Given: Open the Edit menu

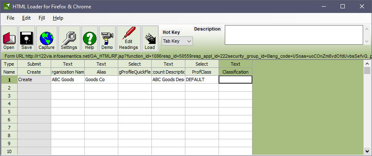Looking at the screenshot, I should point(26,18).
